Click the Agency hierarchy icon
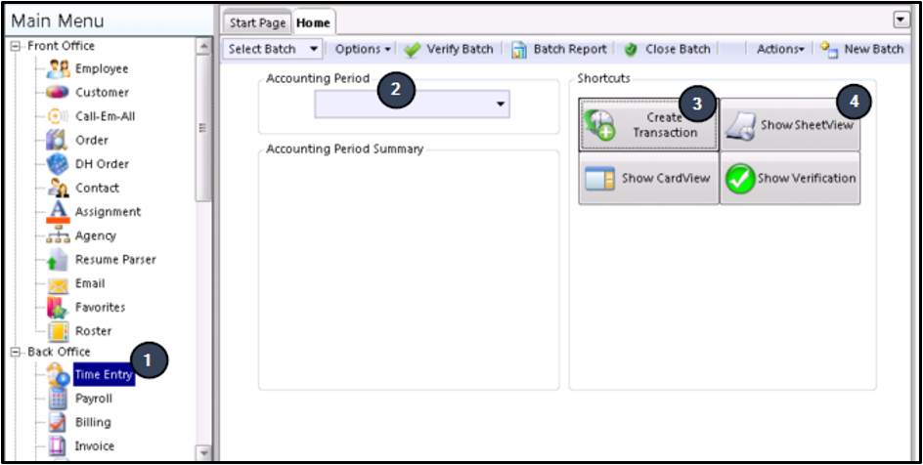This screenshot has height=465, width=923. 58,235
